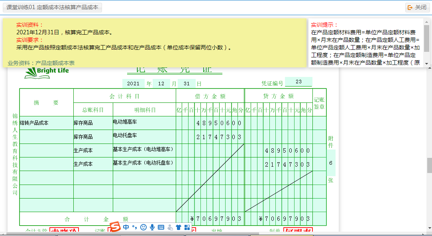Click the 摘要 column header
The height and width of the screenshot is (236, 432).
click(x=46, y=102)
